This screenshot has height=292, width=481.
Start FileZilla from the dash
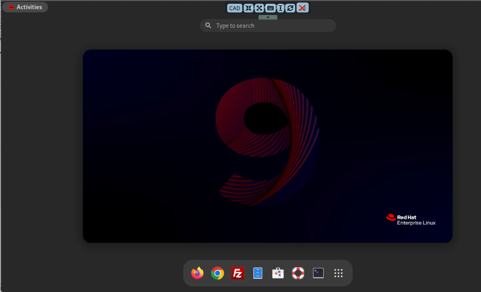[x=237, y=273]
